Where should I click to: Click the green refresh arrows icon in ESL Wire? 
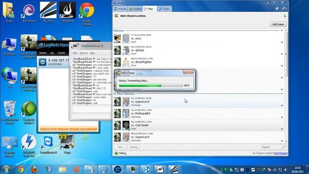[285, 16]
